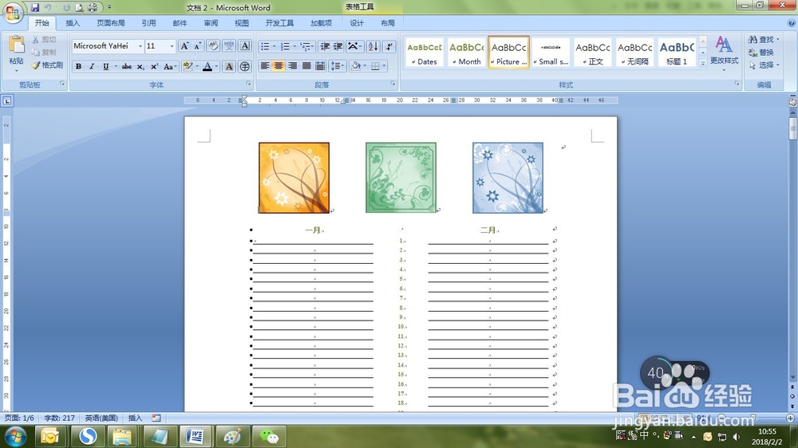Click the shading paint bucket color button
Image resolution: width=798 pixels, height=448 pixels.
tap(356, 66)
